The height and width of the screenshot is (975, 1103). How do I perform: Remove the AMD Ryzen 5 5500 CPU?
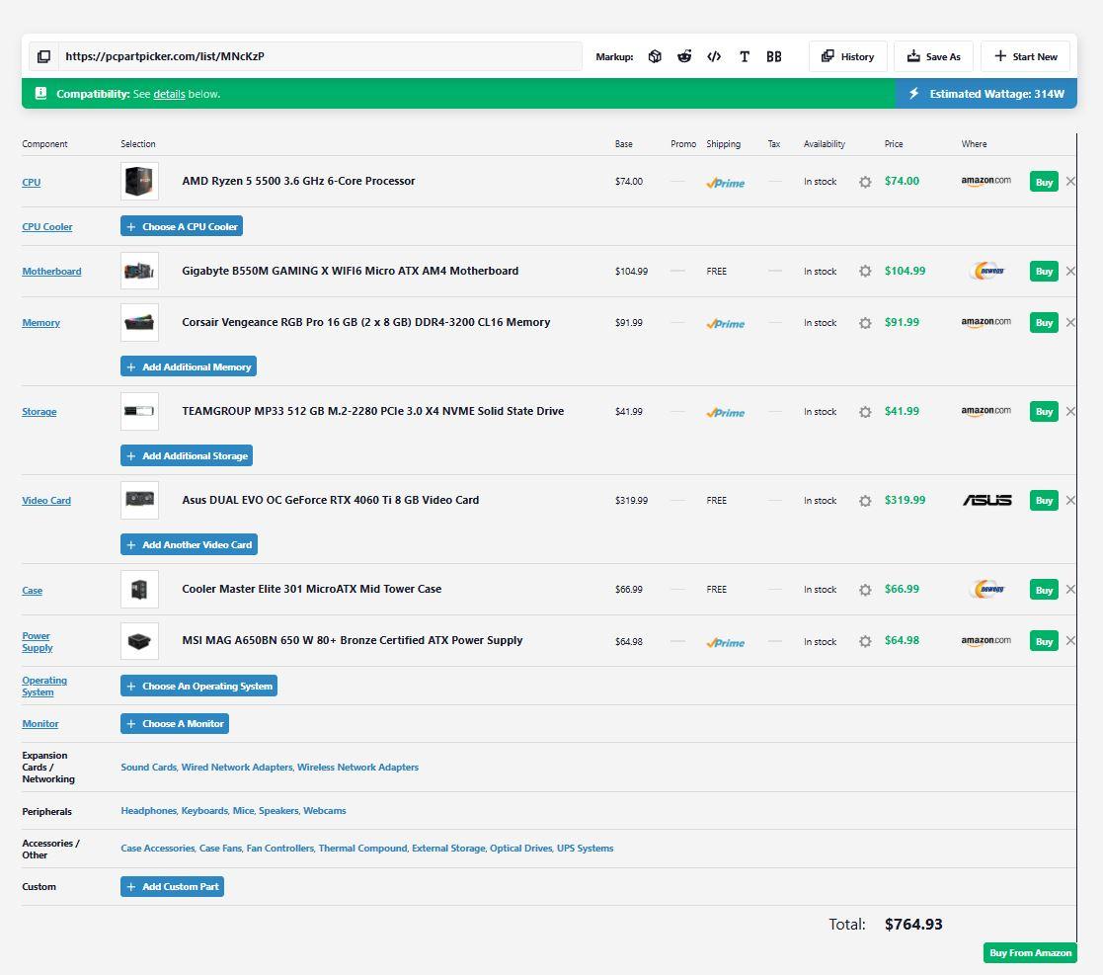(1070, 182)
